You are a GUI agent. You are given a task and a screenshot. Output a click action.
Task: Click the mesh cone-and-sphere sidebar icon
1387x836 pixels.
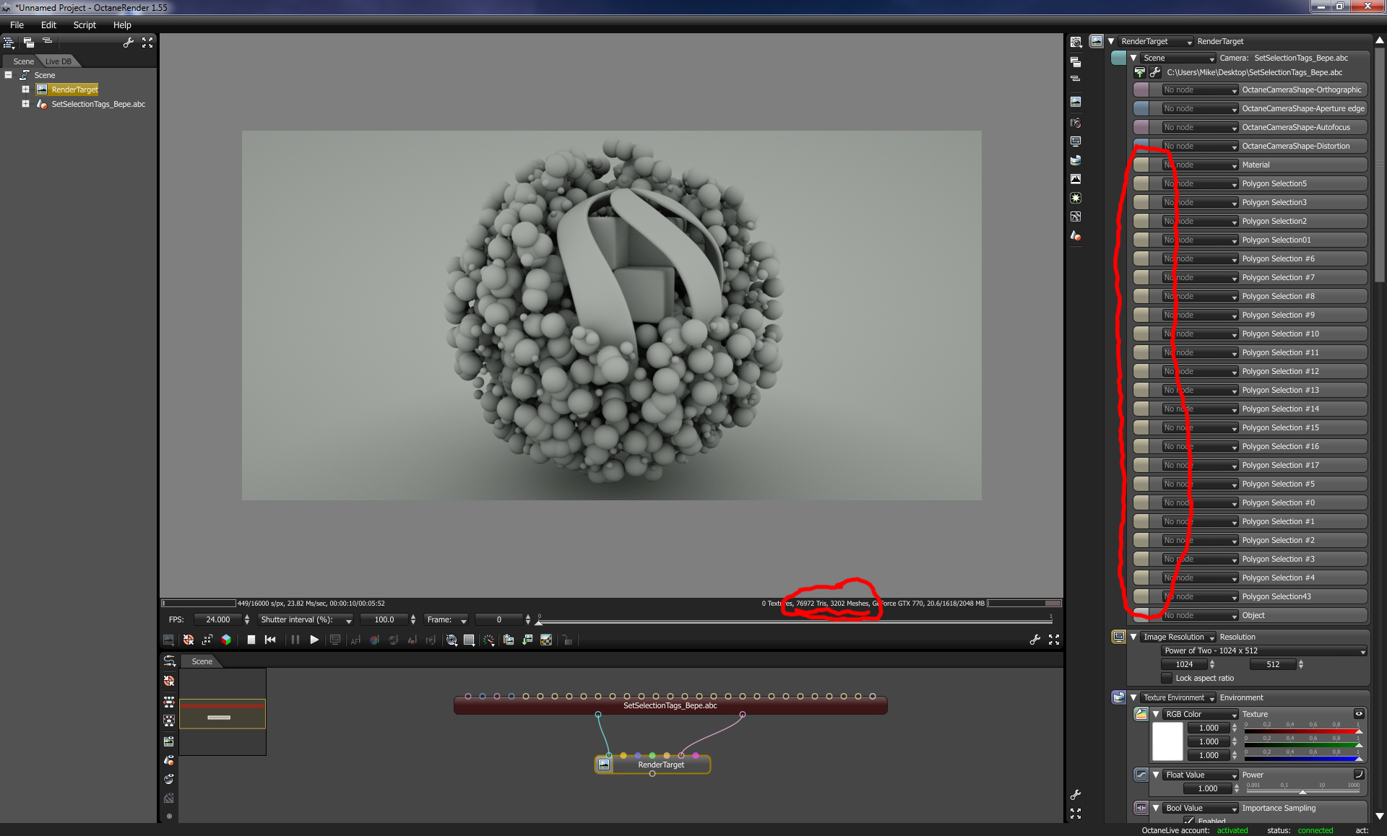(x=1076, y=235)
